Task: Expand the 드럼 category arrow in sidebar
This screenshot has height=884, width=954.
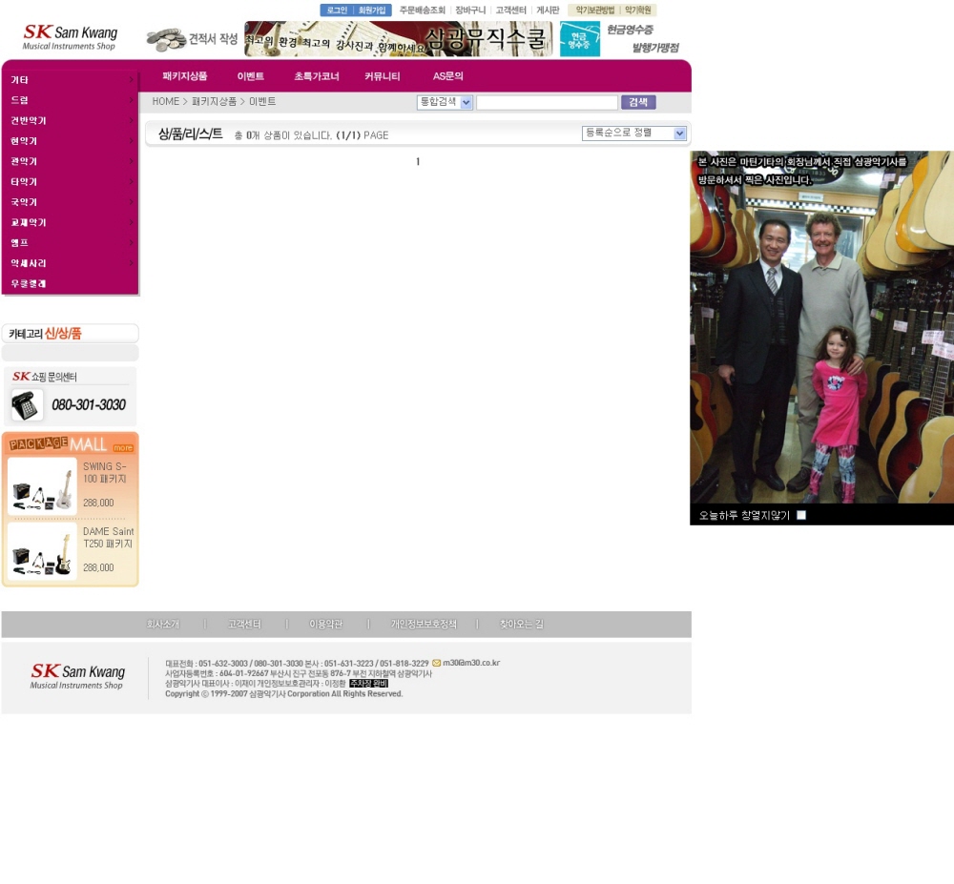Action: (131, 100)
